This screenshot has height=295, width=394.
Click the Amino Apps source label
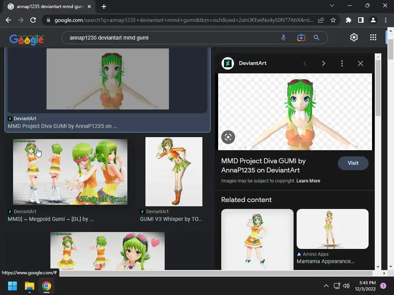pyautogui.click(x=312, y=254)
